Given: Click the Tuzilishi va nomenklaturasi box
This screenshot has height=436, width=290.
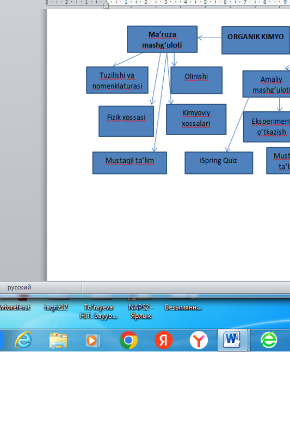Looking at the screenshot, I should click(117, 80).
